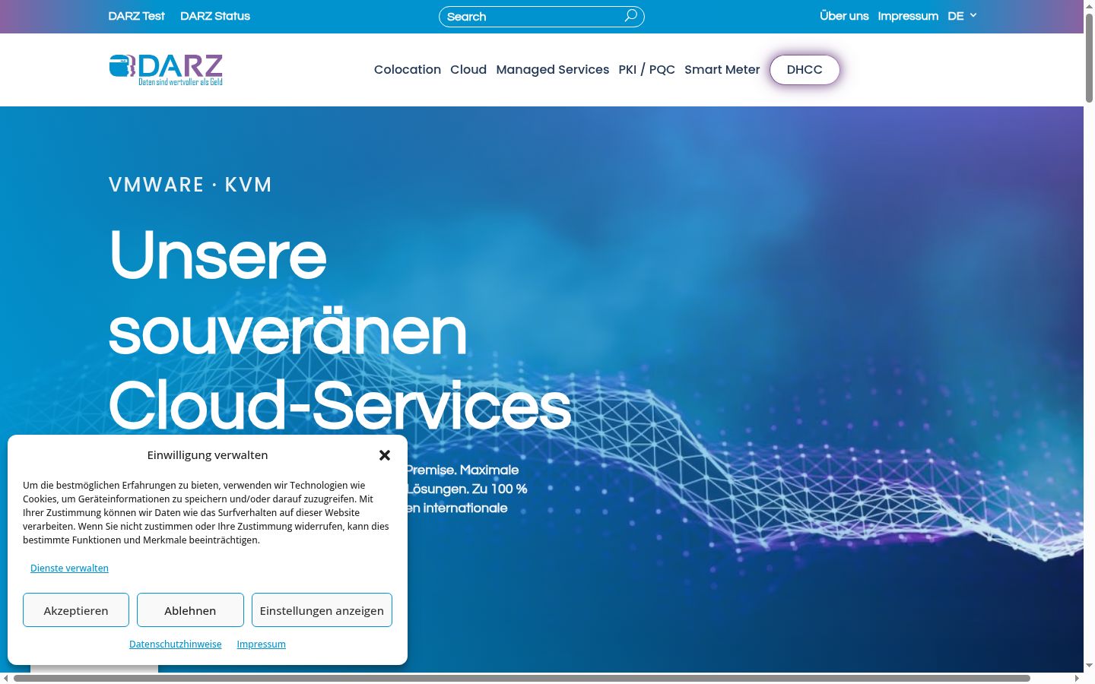Select PKI / PQC menu item
Screen dimensions: 1095x684
647,69
